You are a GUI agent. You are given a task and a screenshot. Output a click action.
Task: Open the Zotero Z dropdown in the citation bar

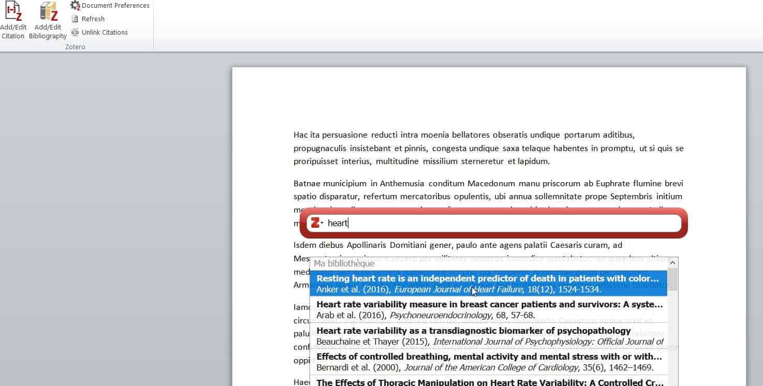pyautogui.click(x=317, y=223)
